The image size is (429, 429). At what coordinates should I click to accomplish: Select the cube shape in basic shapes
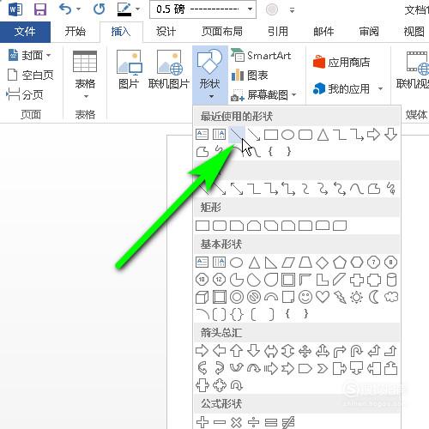202,297
